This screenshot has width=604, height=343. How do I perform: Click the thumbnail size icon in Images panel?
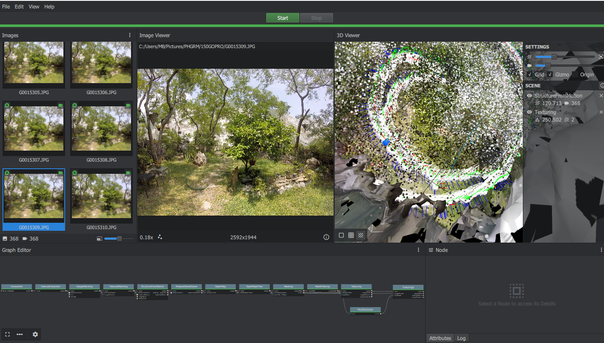99,239
